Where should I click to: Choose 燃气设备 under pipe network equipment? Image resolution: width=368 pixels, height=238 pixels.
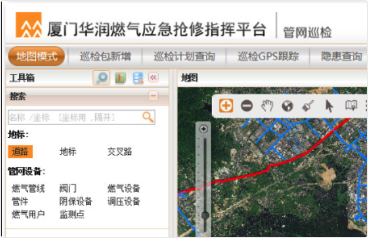coord(123,188)
